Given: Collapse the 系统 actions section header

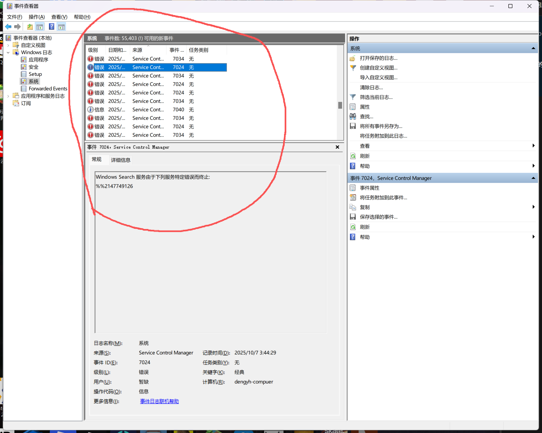Looking at the screenshot, I should [x=533, y=48].
